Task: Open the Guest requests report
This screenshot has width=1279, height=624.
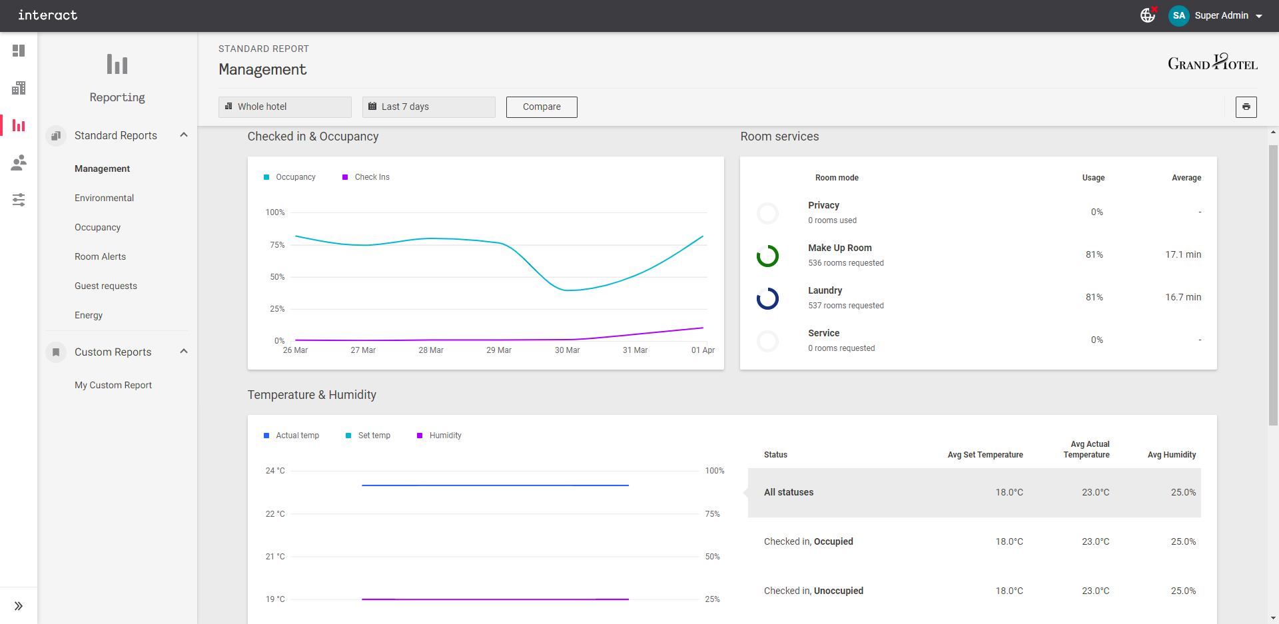Action: (x=106, y=286)
